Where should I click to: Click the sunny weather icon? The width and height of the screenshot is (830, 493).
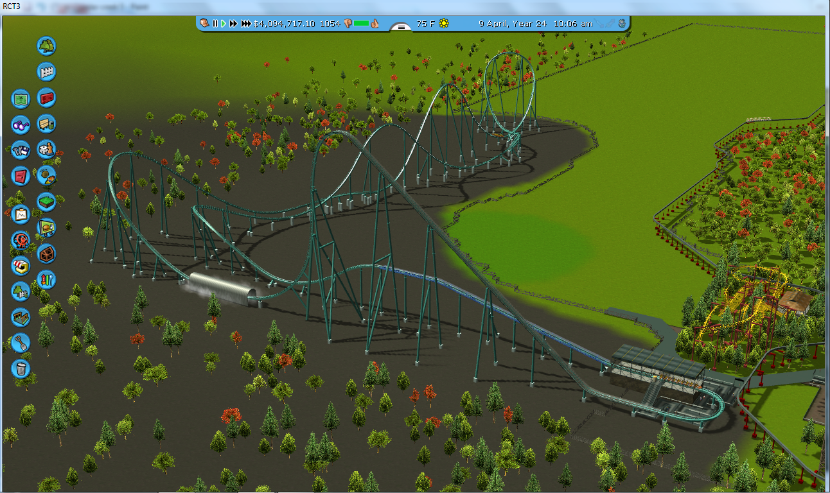pos(444,24)
